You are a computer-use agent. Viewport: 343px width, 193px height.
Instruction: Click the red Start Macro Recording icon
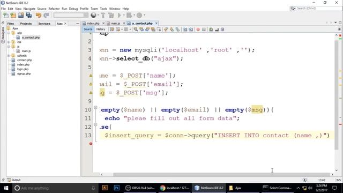pos(198,29)
